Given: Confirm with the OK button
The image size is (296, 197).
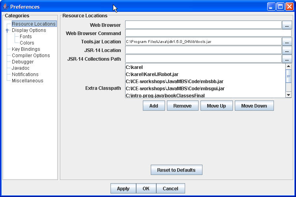Looking at the screenshot, I should (x=146, y=188).
